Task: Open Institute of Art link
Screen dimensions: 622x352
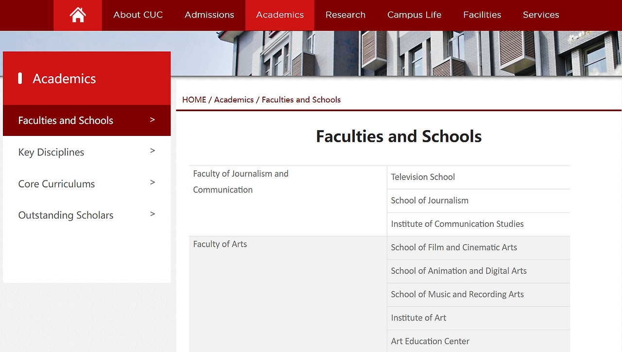Action: pos(418,318)
